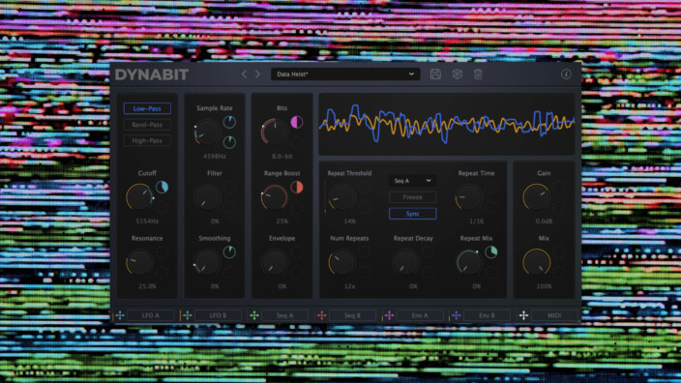
Task: Select the Env A modulation crosshair icon
Action: pos(389,315)
